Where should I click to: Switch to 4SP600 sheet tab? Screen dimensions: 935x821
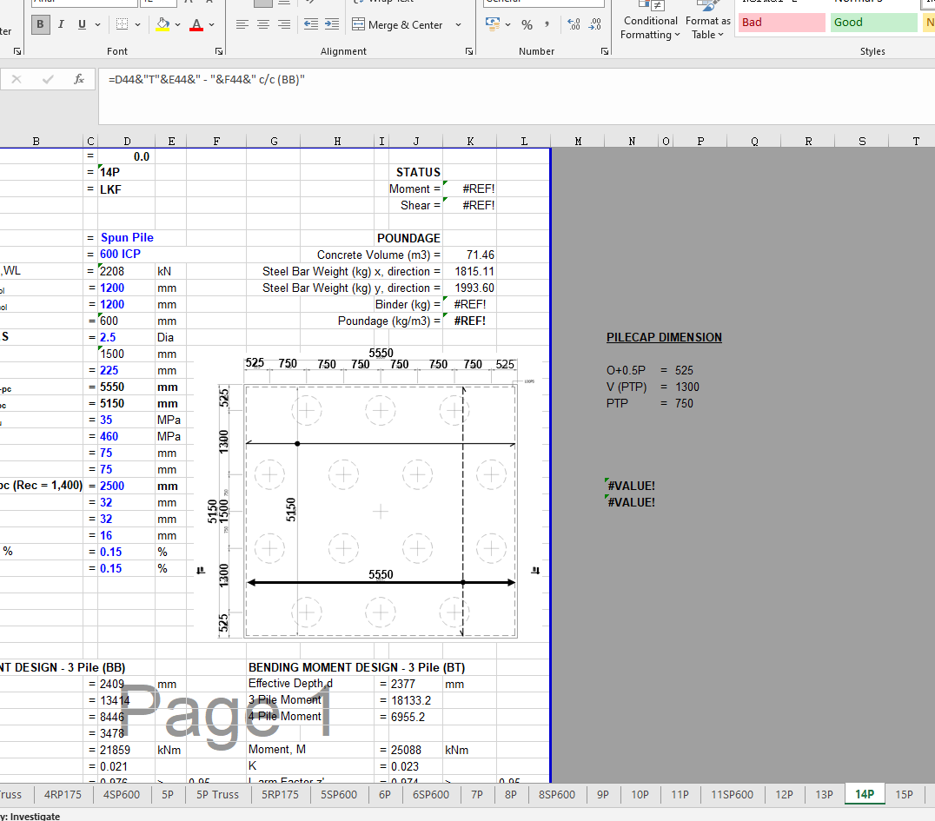click(x=121, y=795)
